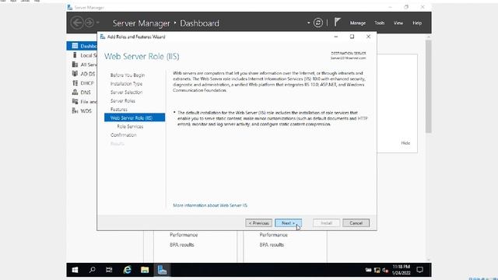The height and width of the screenshot is (280, 498).
Task: Click the Previous button
Action: coord(258,223)
